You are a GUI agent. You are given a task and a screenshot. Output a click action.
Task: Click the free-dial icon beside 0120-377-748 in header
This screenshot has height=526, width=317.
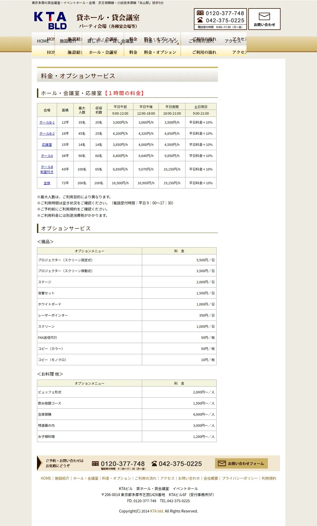tap(200, 13)
